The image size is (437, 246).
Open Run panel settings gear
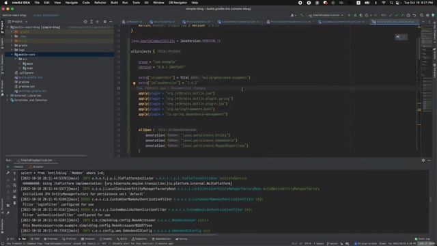(423, 161)
